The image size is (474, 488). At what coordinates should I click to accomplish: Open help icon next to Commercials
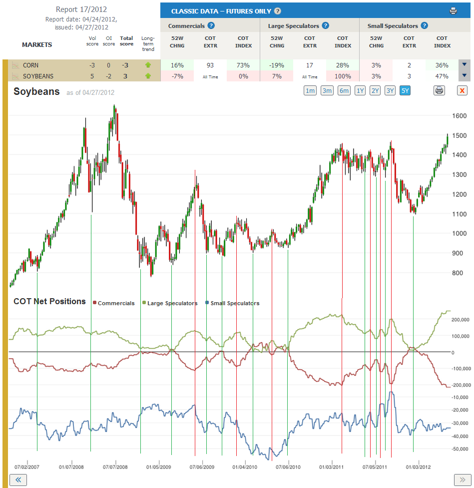tap(211, 25)
